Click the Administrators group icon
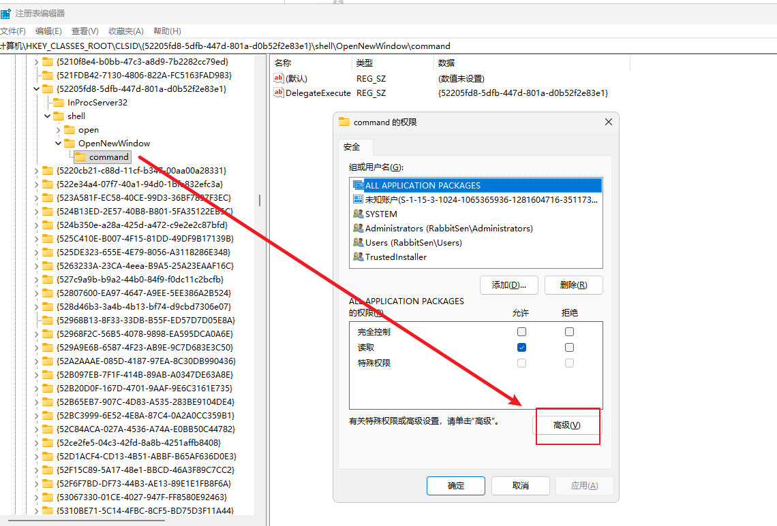Viewport: 777px width, 526px height. point(358,228)
